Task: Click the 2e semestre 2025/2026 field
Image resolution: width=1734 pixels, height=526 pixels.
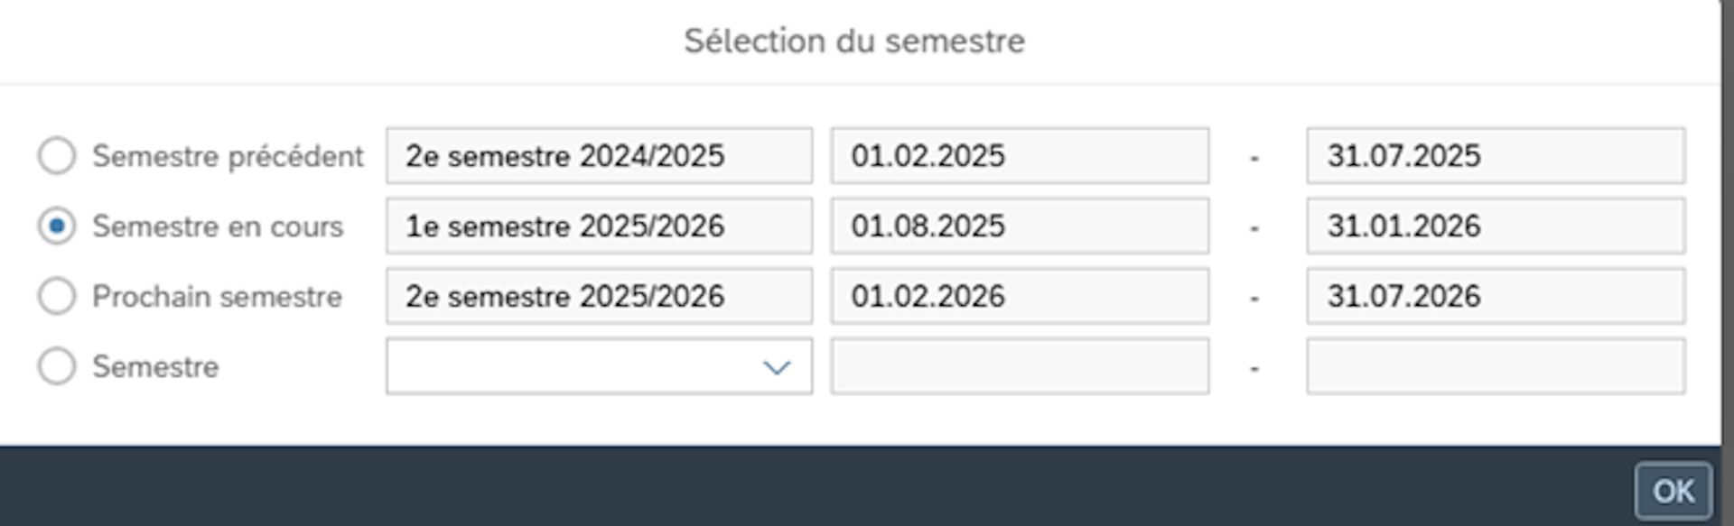Action: point(599,296)
